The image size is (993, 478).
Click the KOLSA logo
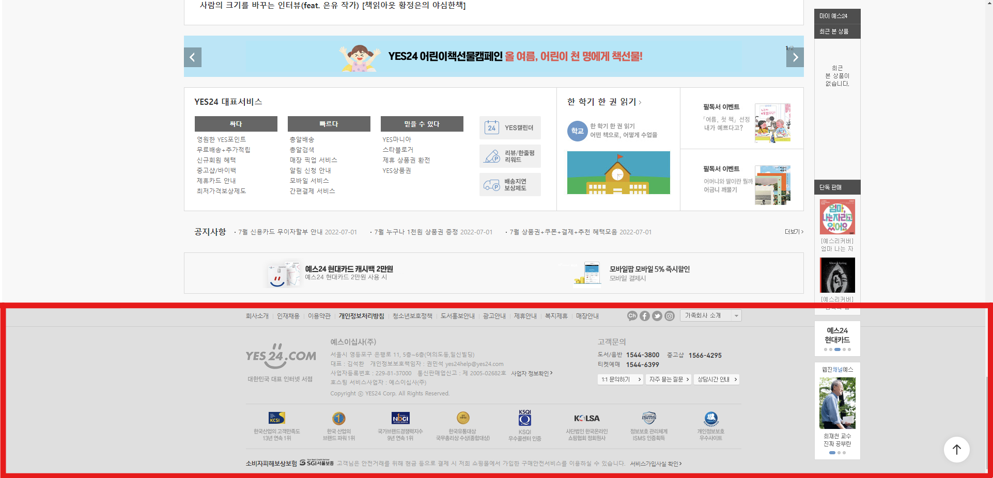[x=587, y=418]
